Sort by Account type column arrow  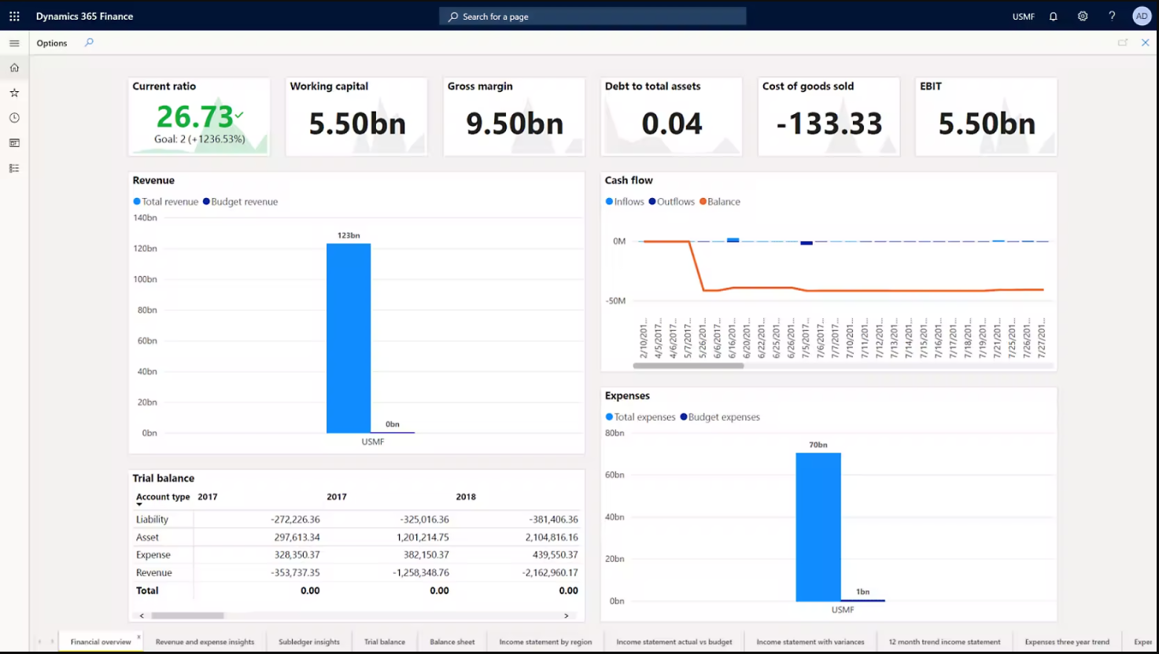139,505
